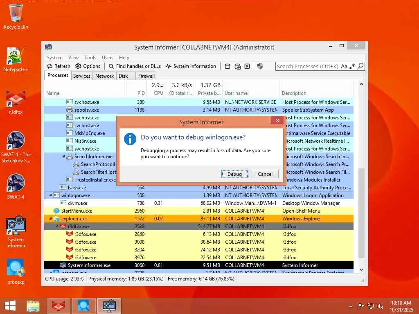Select the System Informer desktop shortcut
This screenshot has height=314, width=419.
point(16,232)
